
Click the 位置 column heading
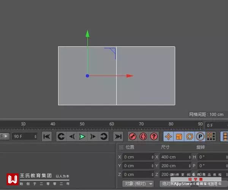pos(130,147)
